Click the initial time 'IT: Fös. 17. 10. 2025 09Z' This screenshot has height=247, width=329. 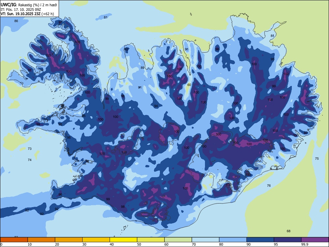tap(21, 10)
